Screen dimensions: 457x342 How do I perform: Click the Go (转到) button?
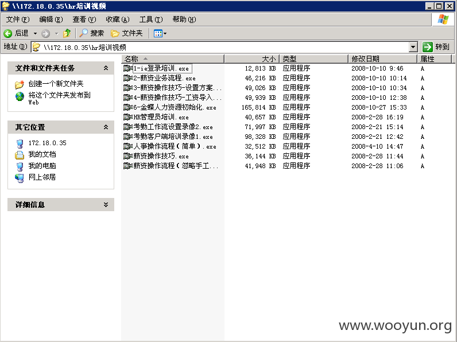click(x=436, y=47)
